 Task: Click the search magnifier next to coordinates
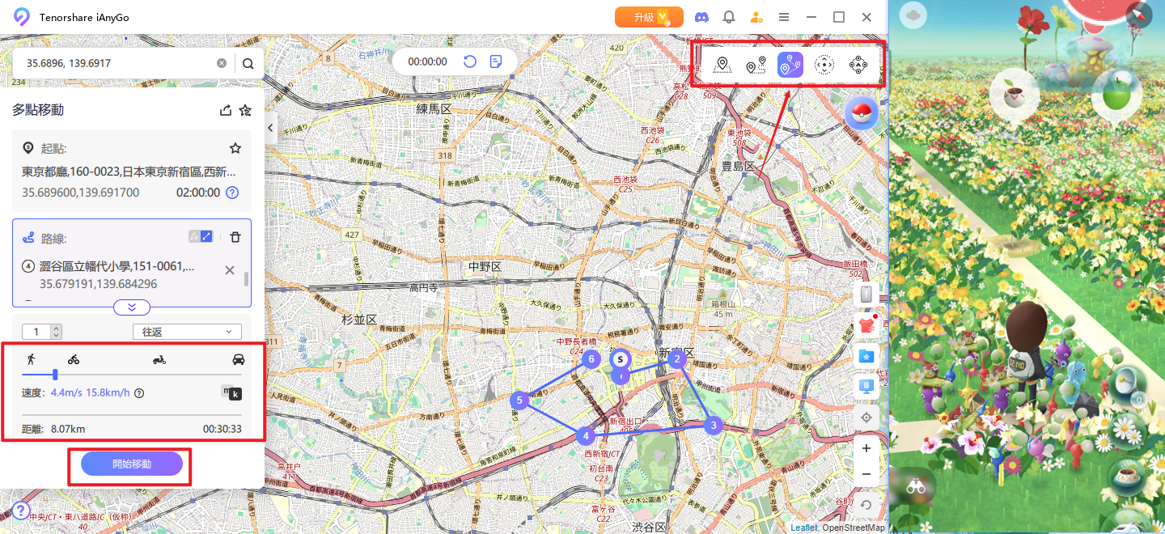[x=248, y=63]
